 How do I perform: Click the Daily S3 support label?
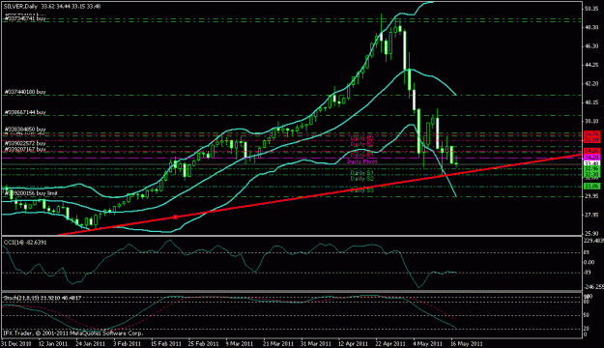362,190
